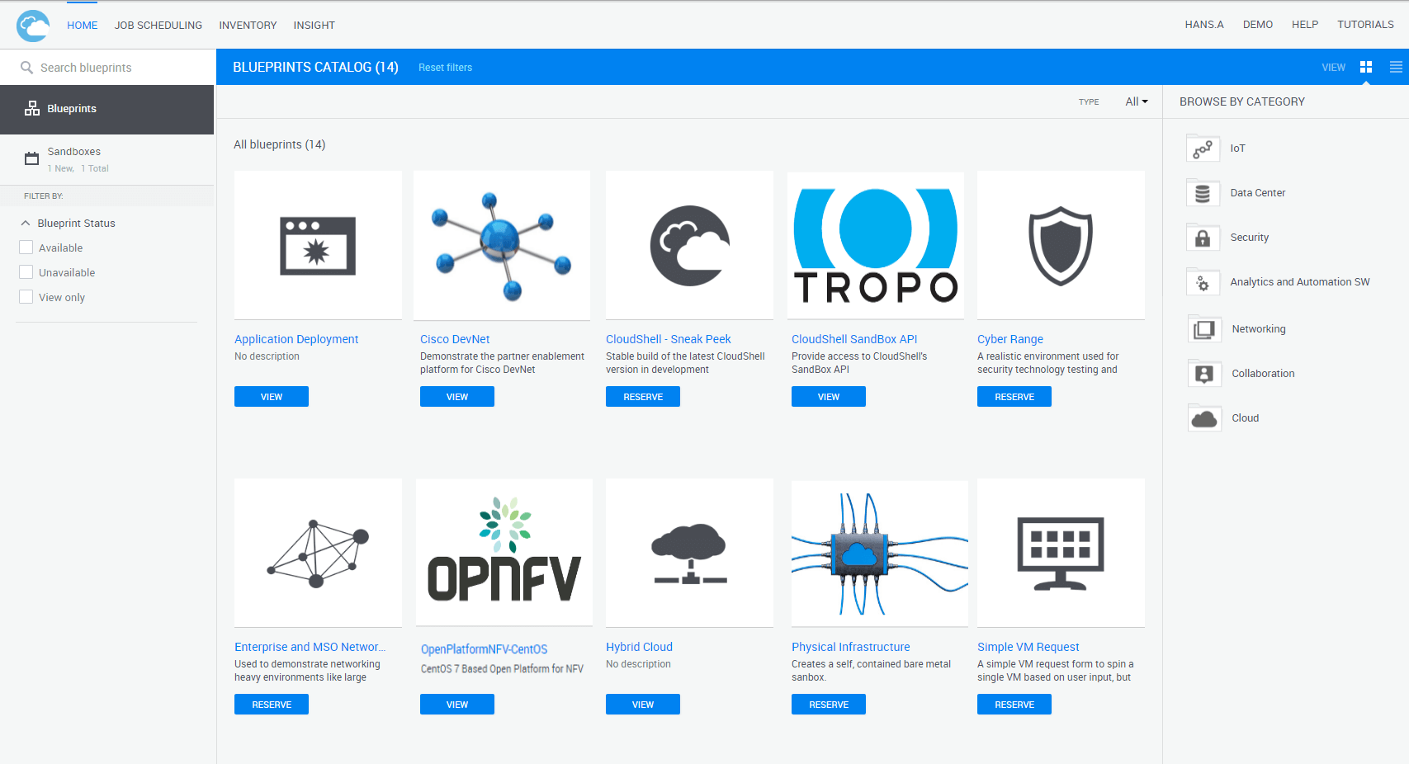This screenshot has width=1409, height=764.
Task: Select the Collaboration category icon
Action: coord(1204,374)
